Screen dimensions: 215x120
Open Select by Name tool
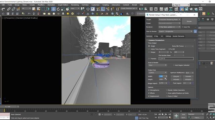tap(39, 9)
